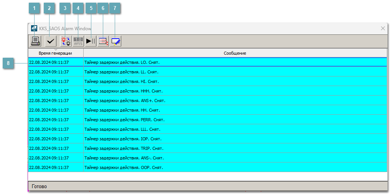
Task: Select the TRIP. Снят. alarm row
Action: coord(124,148)
